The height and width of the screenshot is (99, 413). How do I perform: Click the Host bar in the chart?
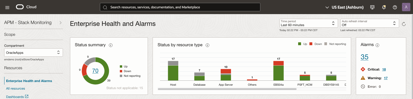[x=173, y=71]
